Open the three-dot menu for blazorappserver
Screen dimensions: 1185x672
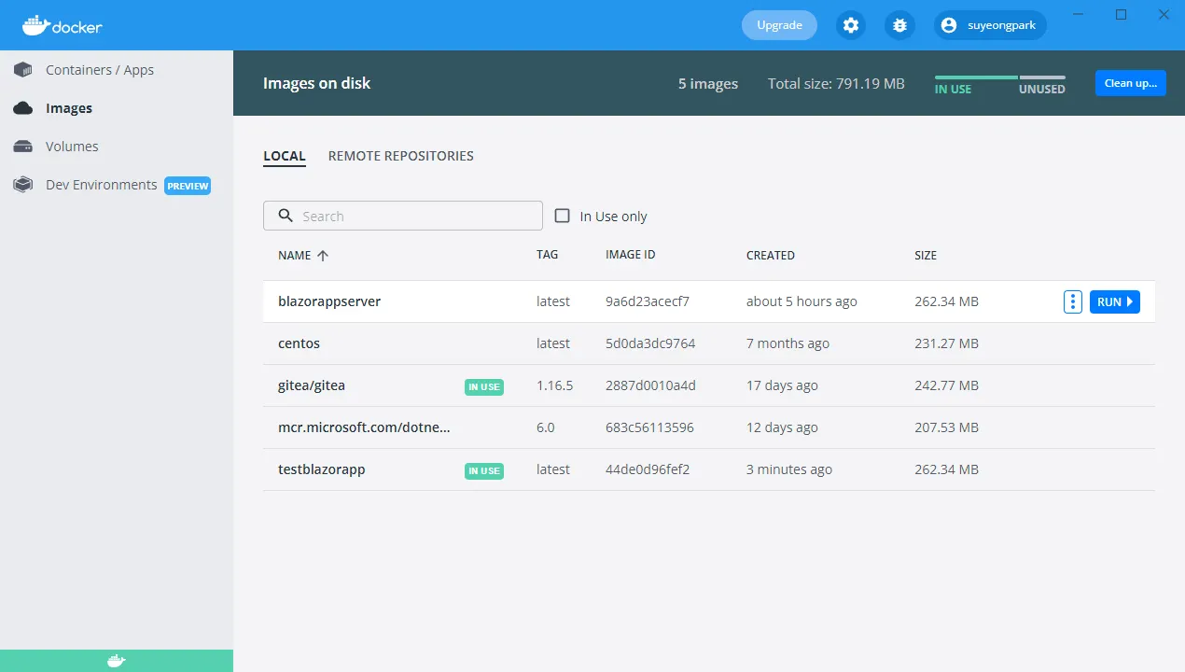1073,301
